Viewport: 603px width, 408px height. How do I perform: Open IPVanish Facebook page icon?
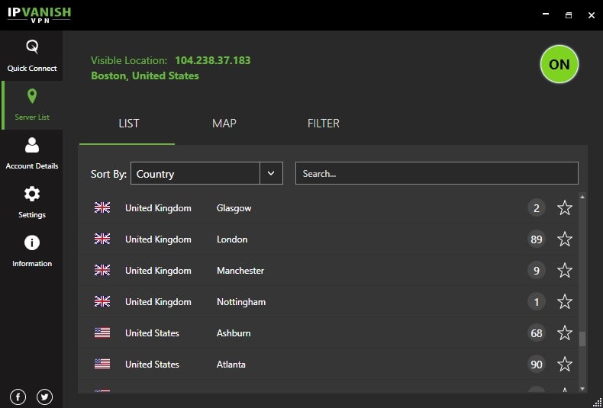[x=18, y=397]
